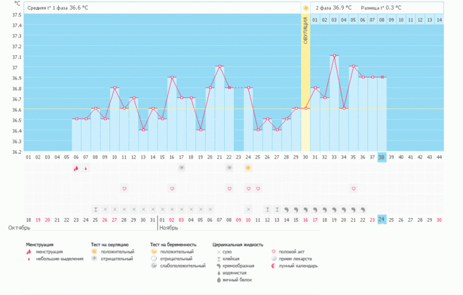Viewport: 463px width, 295px height.
Task: Click the temperature point at 37.1 peak
Action: tap(334, 56)
